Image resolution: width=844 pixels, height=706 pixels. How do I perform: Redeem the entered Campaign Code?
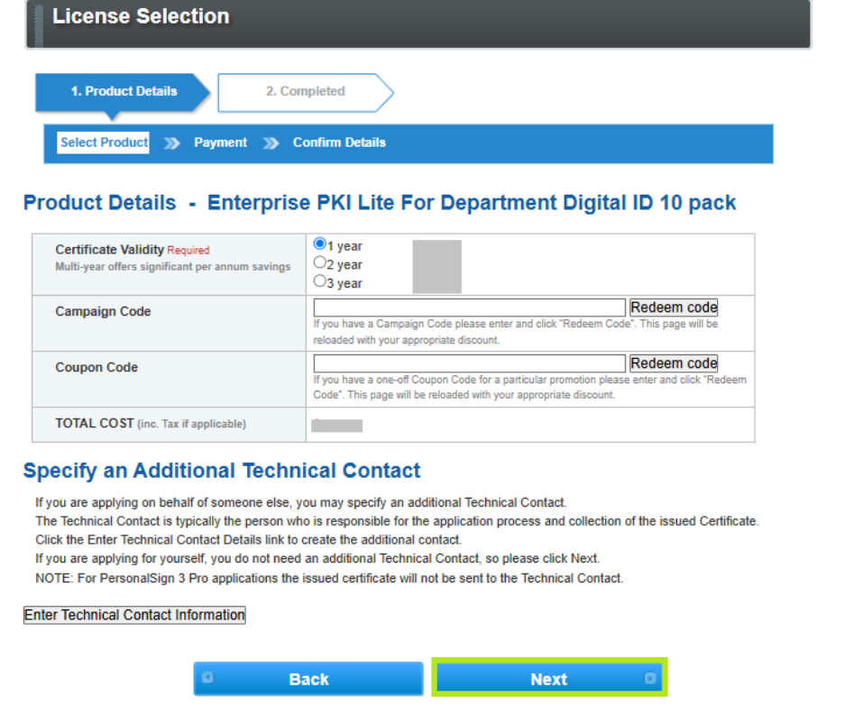674,307
